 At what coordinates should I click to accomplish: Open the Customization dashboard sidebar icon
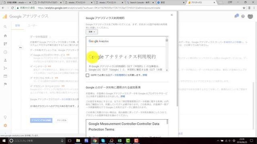coord(5,44)
